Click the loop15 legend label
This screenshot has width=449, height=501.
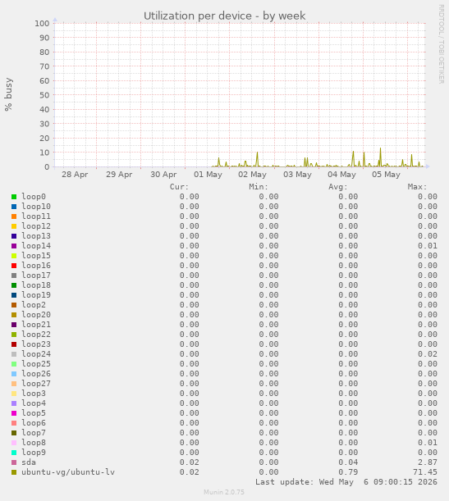(36, 256)
